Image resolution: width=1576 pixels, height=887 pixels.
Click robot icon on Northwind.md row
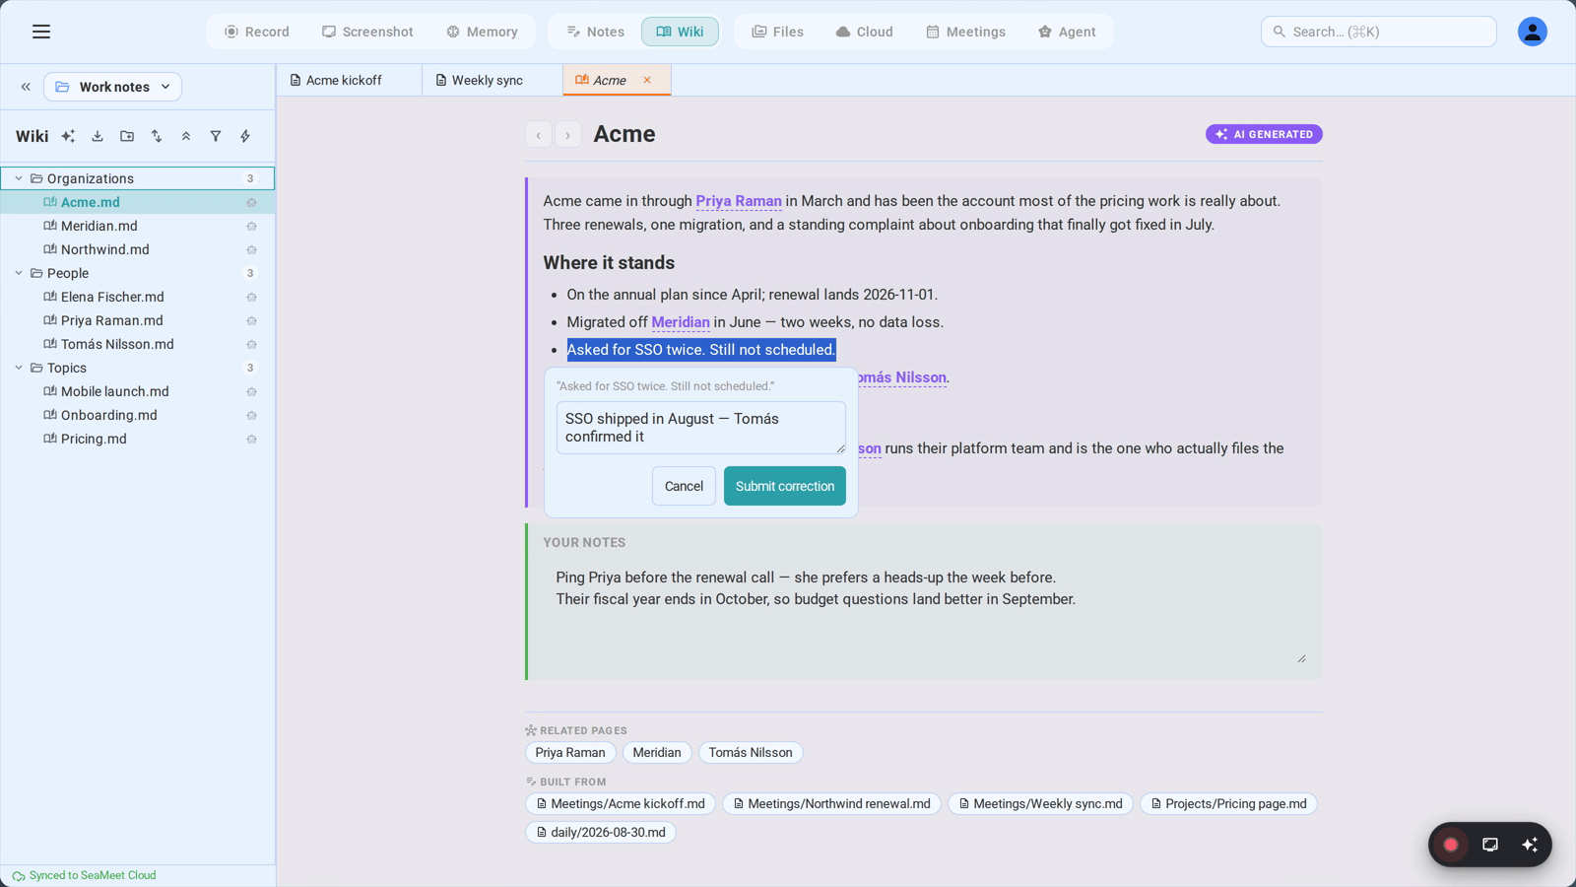point(251,249)
